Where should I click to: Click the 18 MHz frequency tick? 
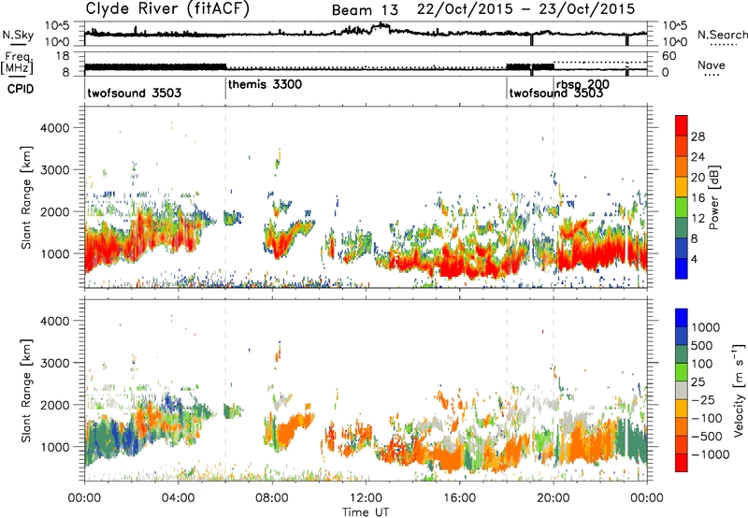(x=63, y=56)
